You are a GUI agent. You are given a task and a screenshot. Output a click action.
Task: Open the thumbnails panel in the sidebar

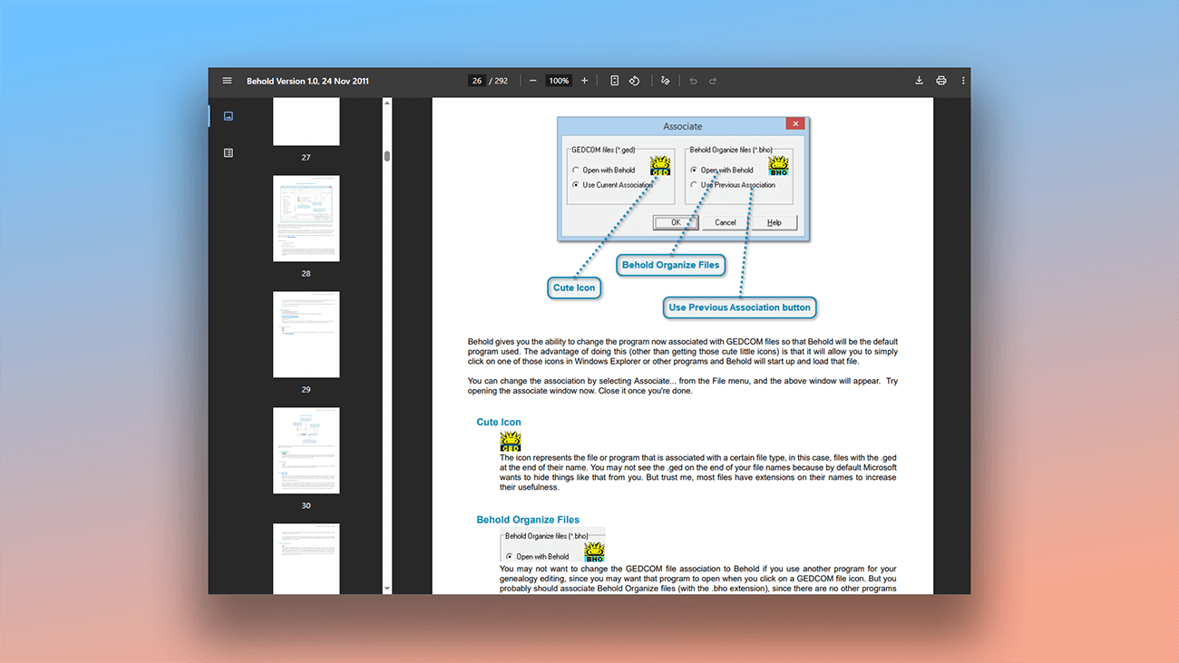228,115
